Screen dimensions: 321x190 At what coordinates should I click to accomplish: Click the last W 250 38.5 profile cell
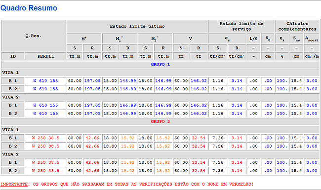[x=45, y=171]
